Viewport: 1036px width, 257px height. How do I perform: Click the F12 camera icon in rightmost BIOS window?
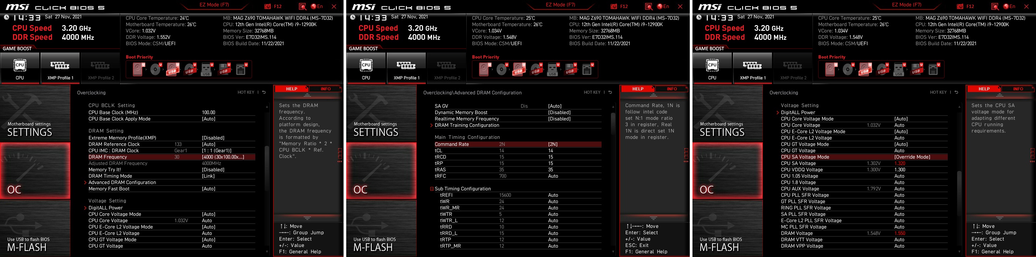pos(960,6)
